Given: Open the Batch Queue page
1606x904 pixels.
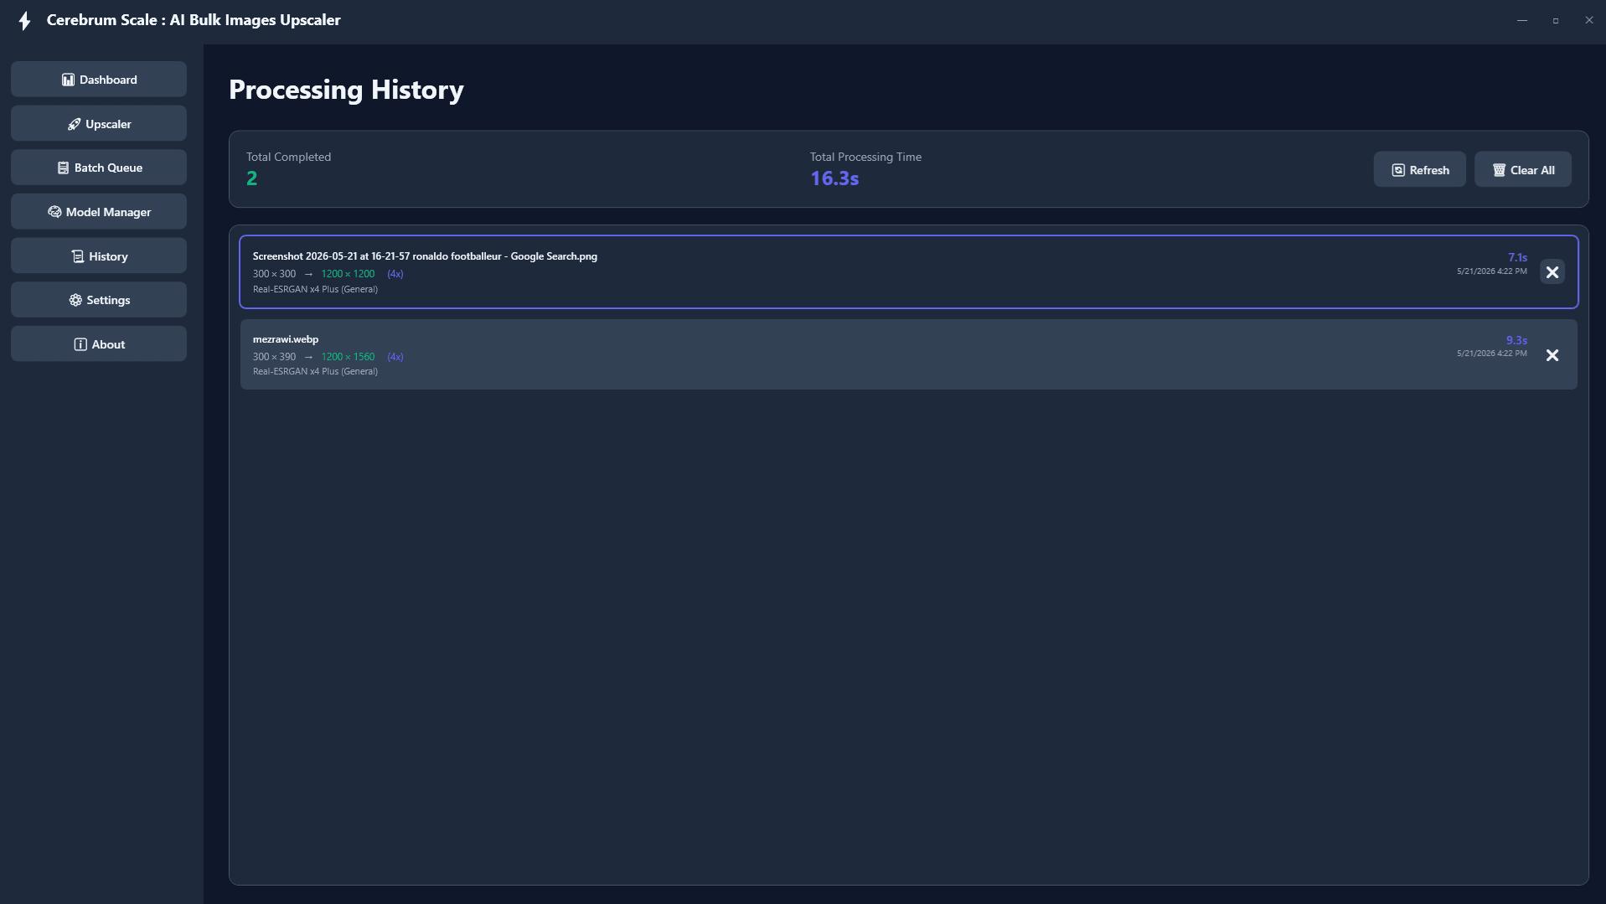Looking at the screenshot, I should click(x=99, y=168).
